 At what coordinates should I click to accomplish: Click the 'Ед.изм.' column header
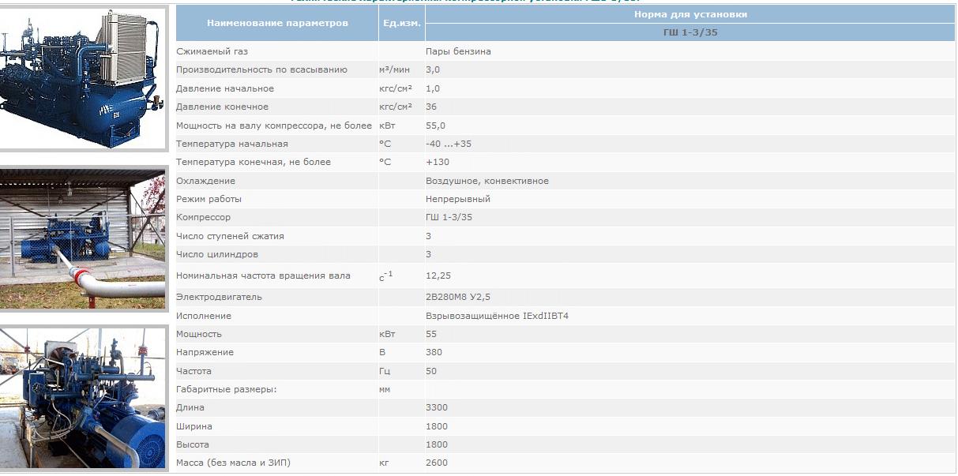click(402, 23)
